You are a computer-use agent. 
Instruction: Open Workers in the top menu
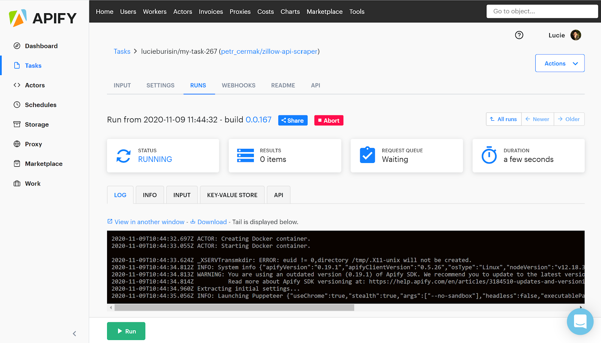[x=155, y=12]
